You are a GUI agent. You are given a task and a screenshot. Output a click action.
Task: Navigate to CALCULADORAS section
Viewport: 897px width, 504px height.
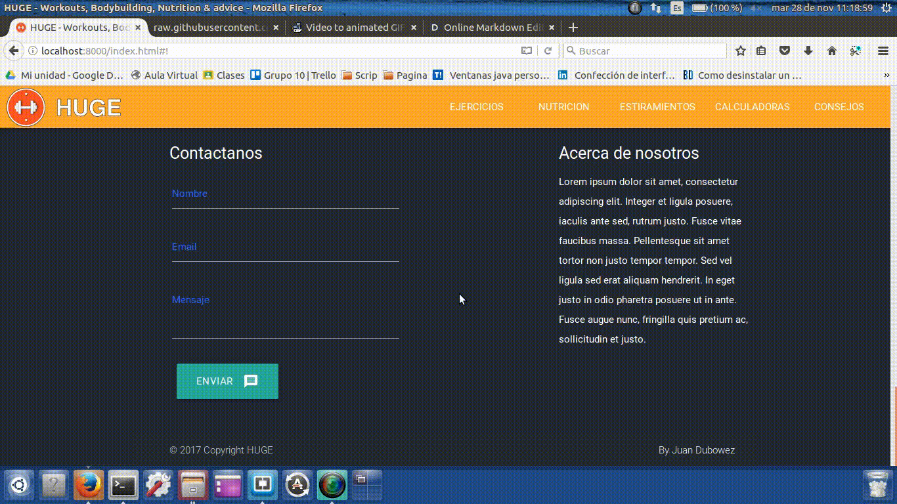coord(753,106)
